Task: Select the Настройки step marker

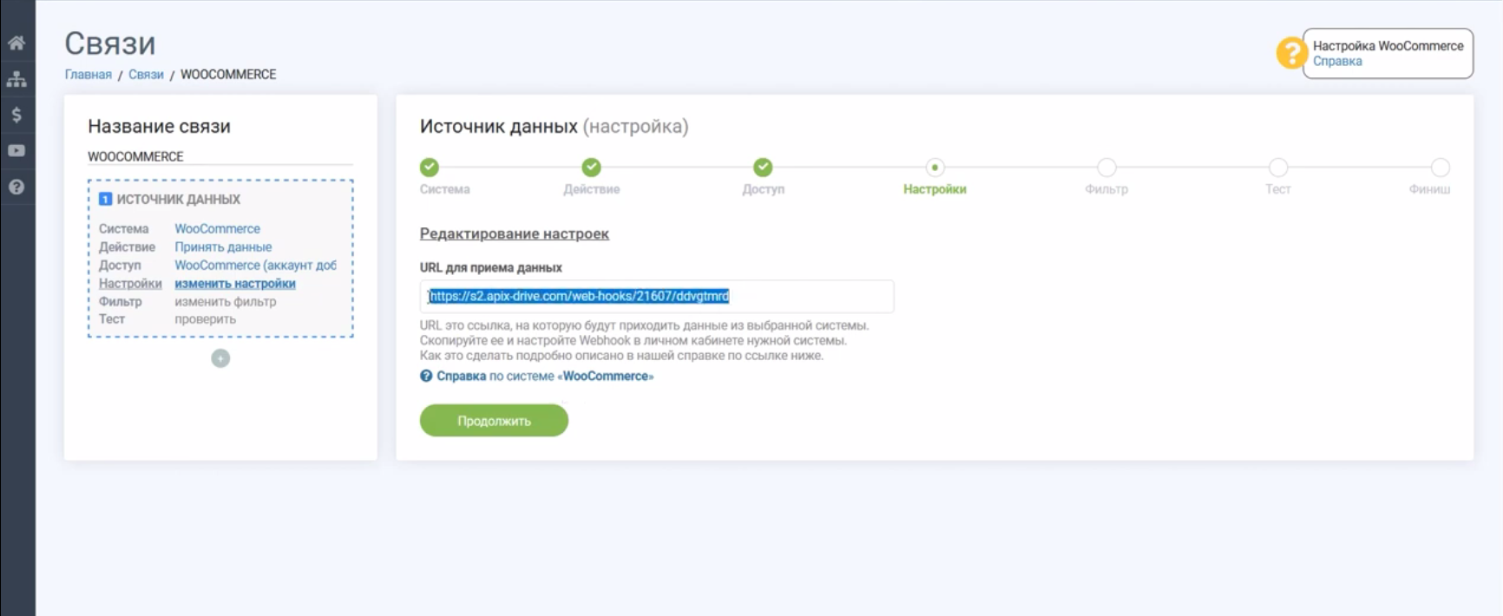Action: (x=935, y=167)
